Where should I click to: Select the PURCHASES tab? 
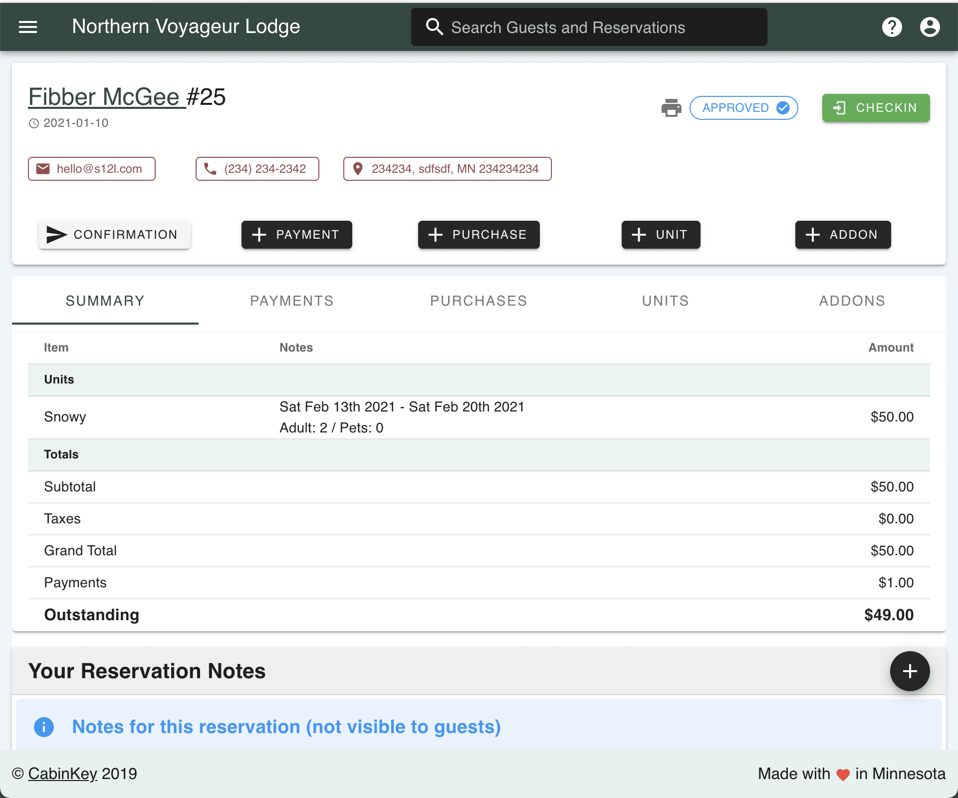(478, 301)
